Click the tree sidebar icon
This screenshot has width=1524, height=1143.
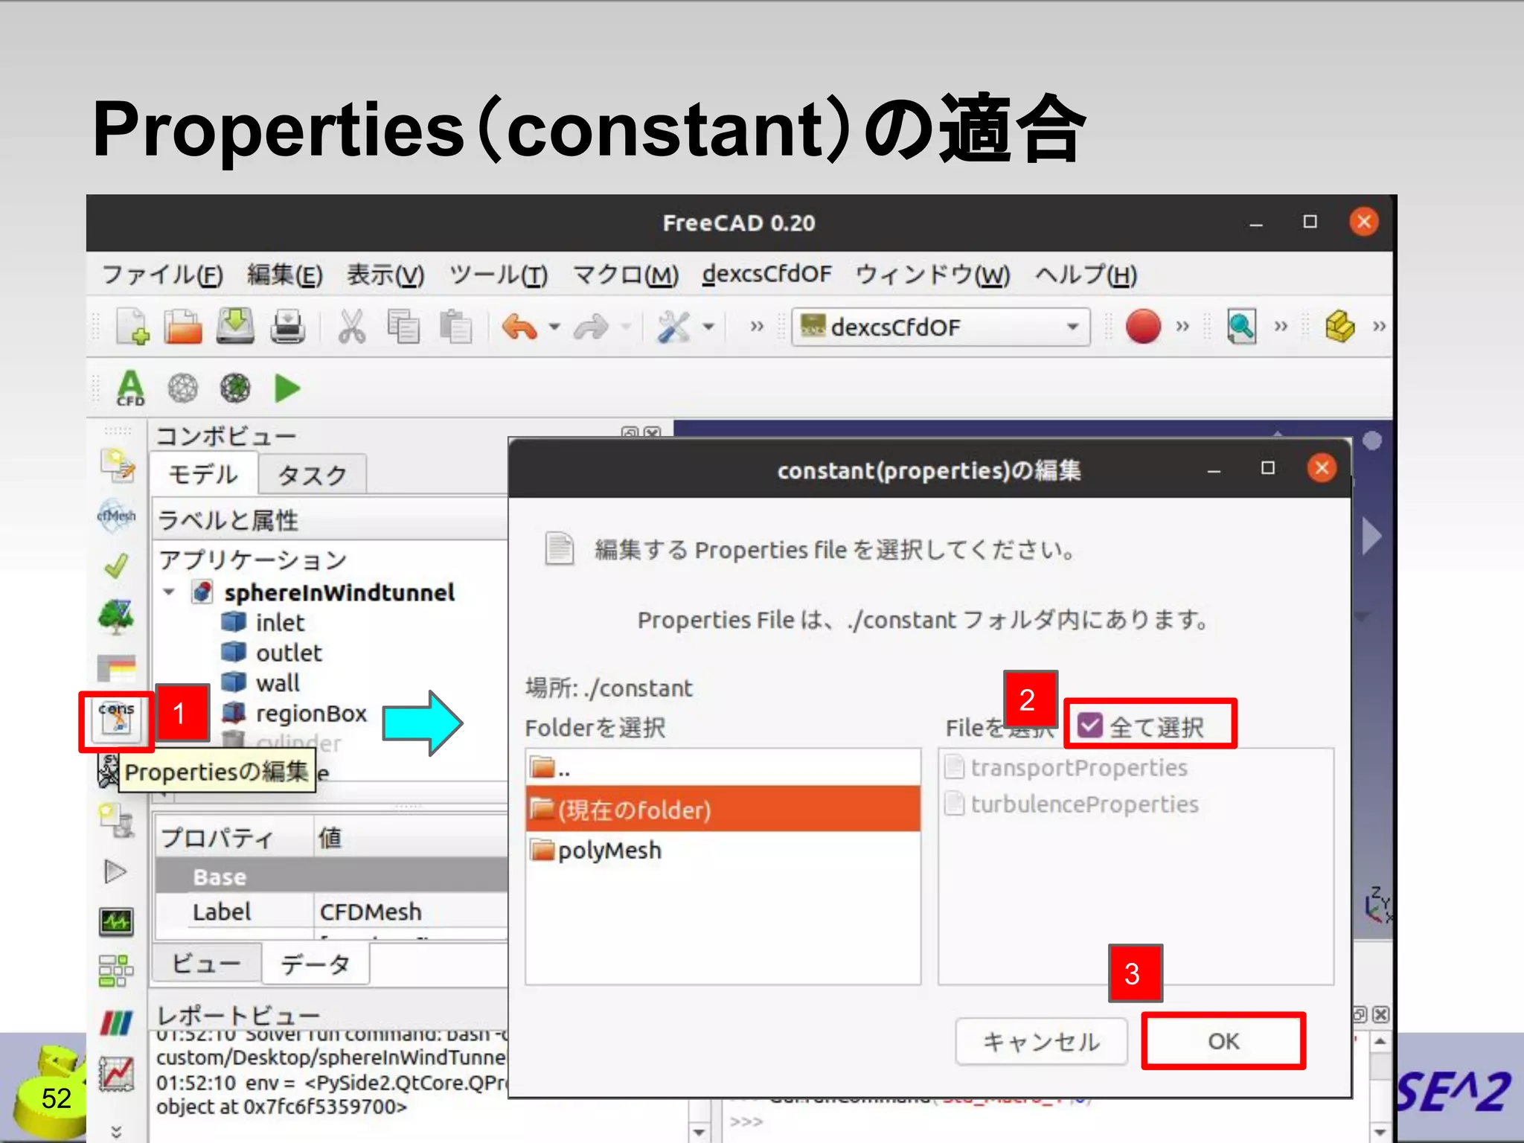pos(116,616)
